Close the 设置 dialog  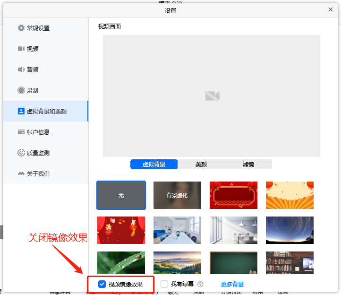coord(331,9)
